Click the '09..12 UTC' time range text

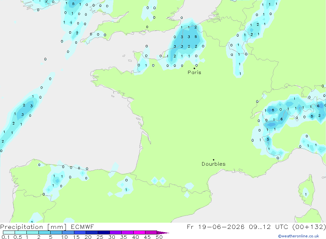pos(269,227)
